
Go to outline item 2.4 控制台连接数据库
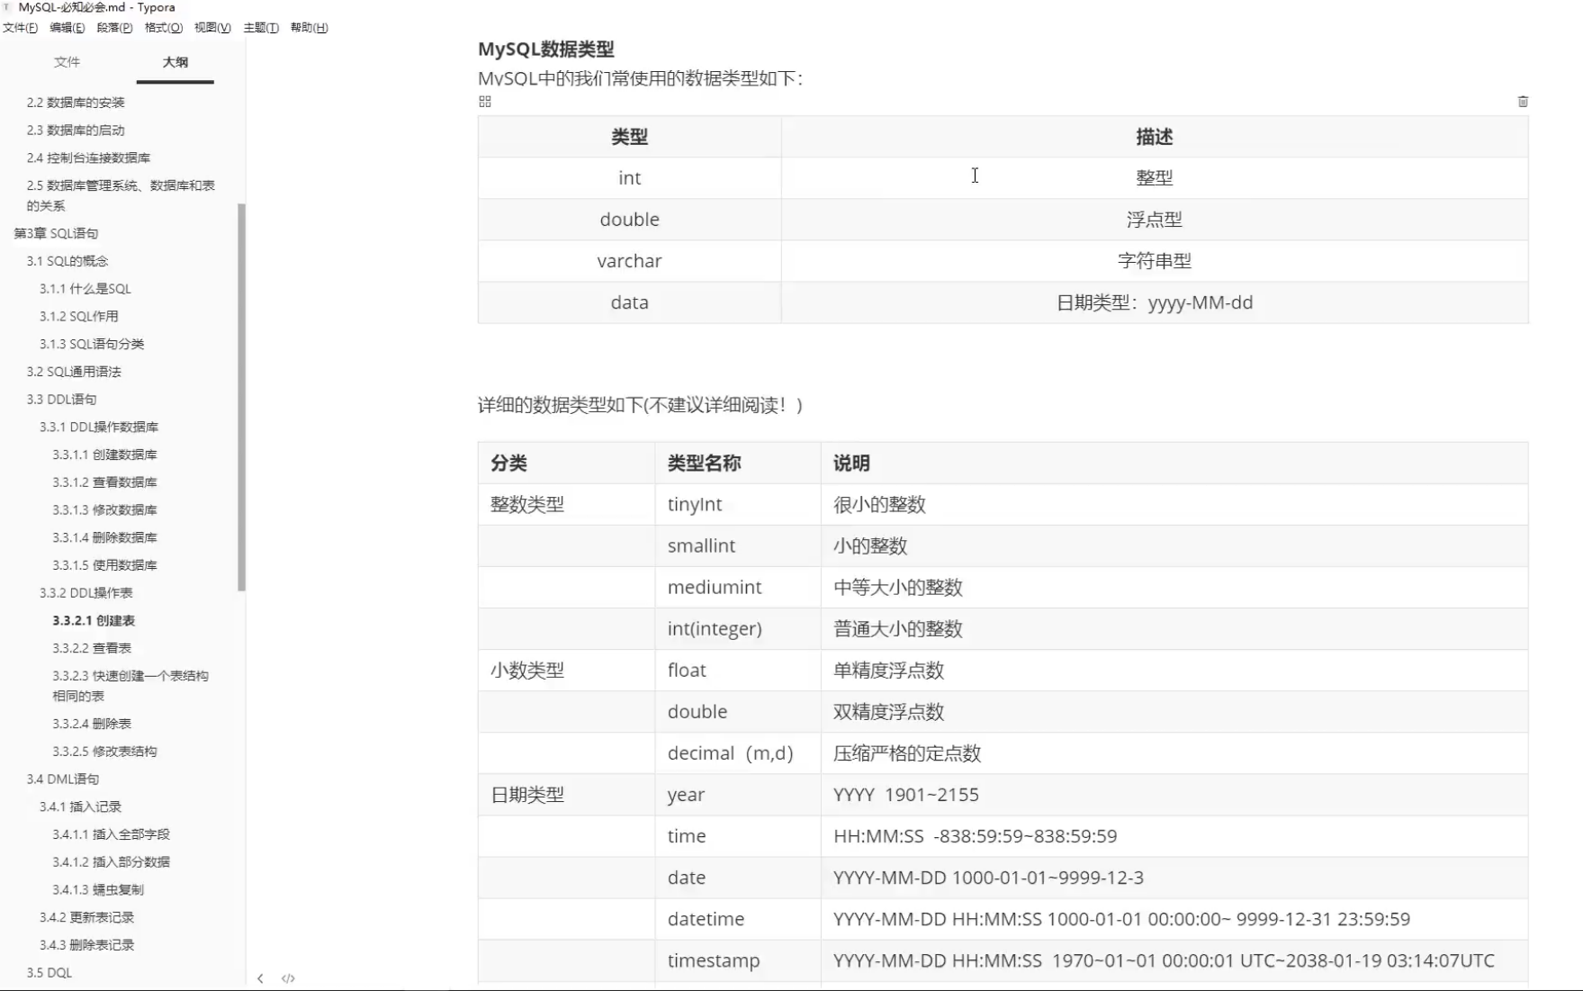point(88,158)
